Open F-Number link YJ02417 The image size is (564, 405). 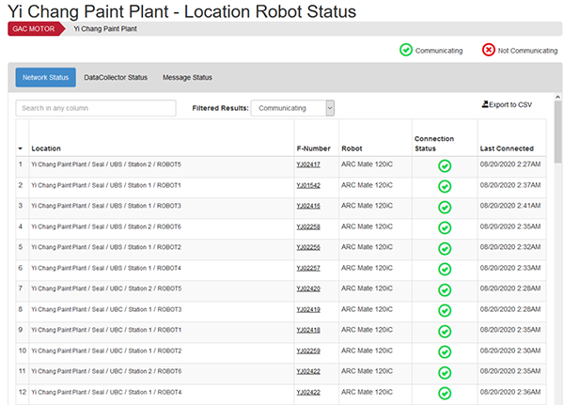coord(308,164)
